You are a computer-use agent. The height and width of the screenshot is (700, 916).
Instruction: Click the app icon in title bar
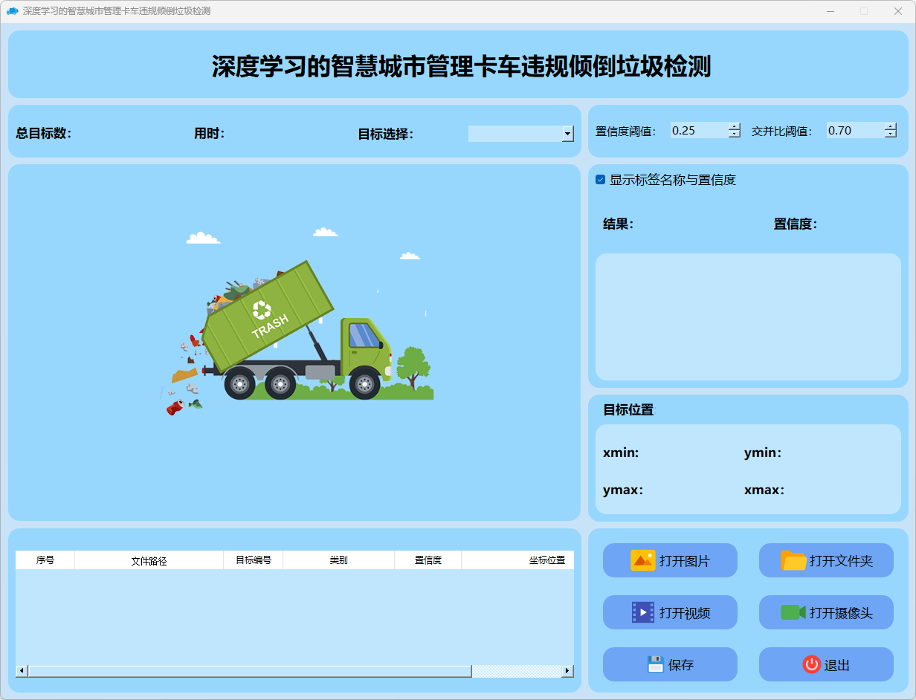(12, 11)
